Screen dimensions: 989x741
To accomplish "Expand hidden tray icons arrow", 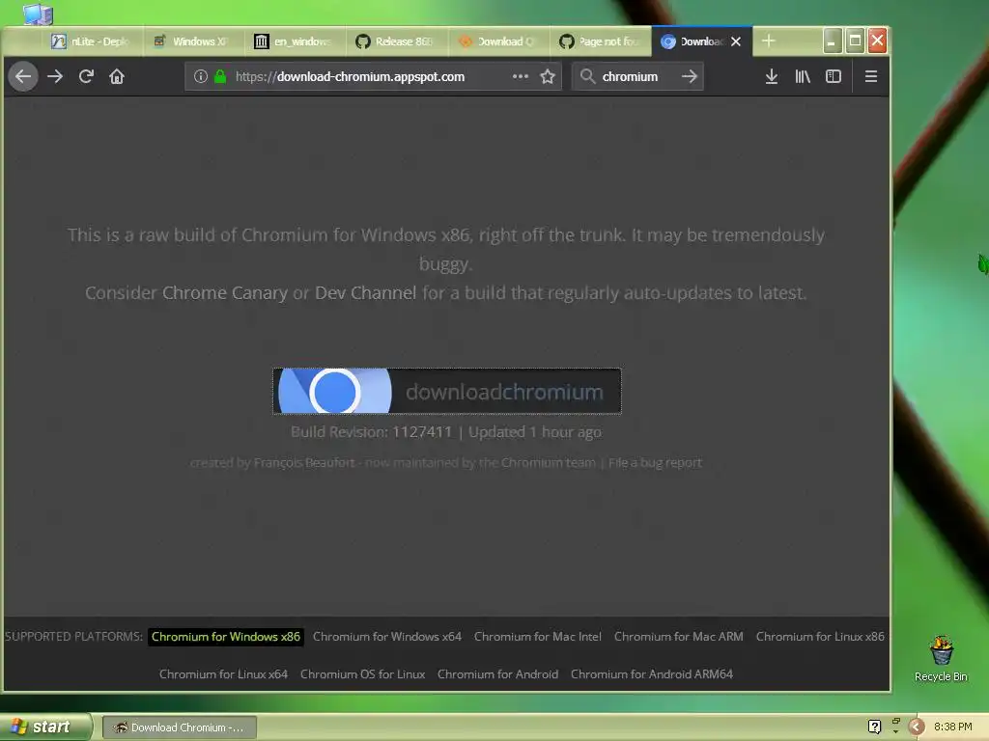I will click(x=917, y=727).
